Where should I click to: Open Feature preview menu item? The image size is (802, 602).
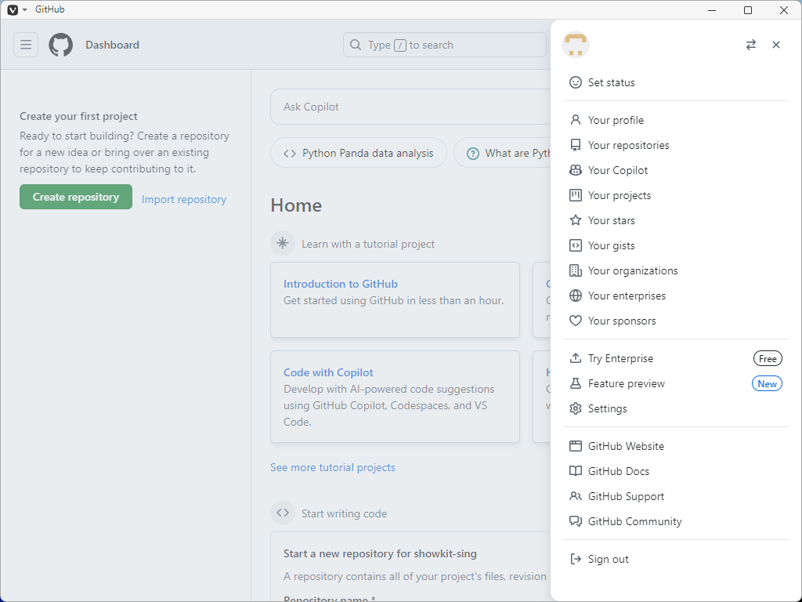click(627, 383)
